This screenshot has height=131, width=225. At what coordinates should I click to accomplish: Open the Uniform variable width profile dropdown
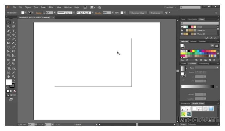point(74,13)
